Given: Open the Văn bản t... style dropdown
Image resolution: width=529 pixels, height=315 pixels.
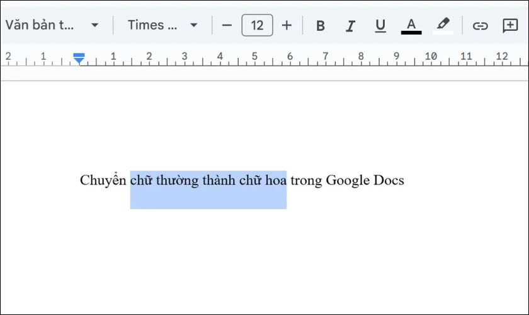Looking at the screenshot, I should point(52,25).
